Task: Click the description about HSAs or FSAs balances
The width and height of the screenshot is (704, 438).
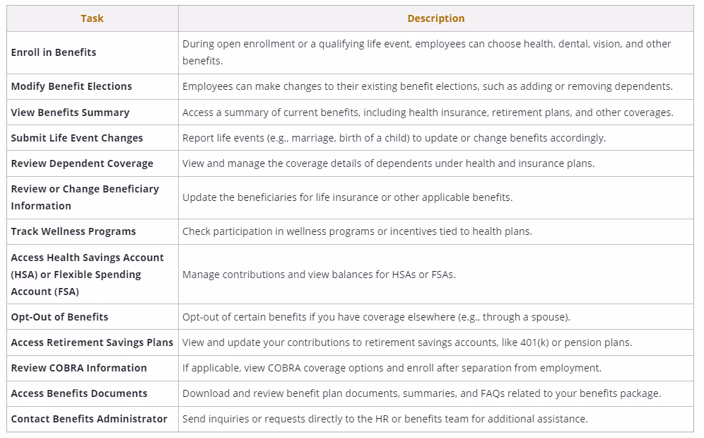Action: click(319, 275)
